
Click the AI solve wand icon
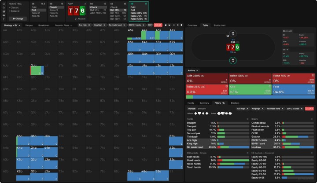76,19
